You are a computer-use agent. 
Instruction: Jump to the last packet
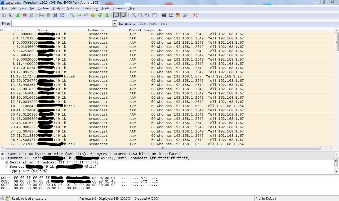[107, 15]
